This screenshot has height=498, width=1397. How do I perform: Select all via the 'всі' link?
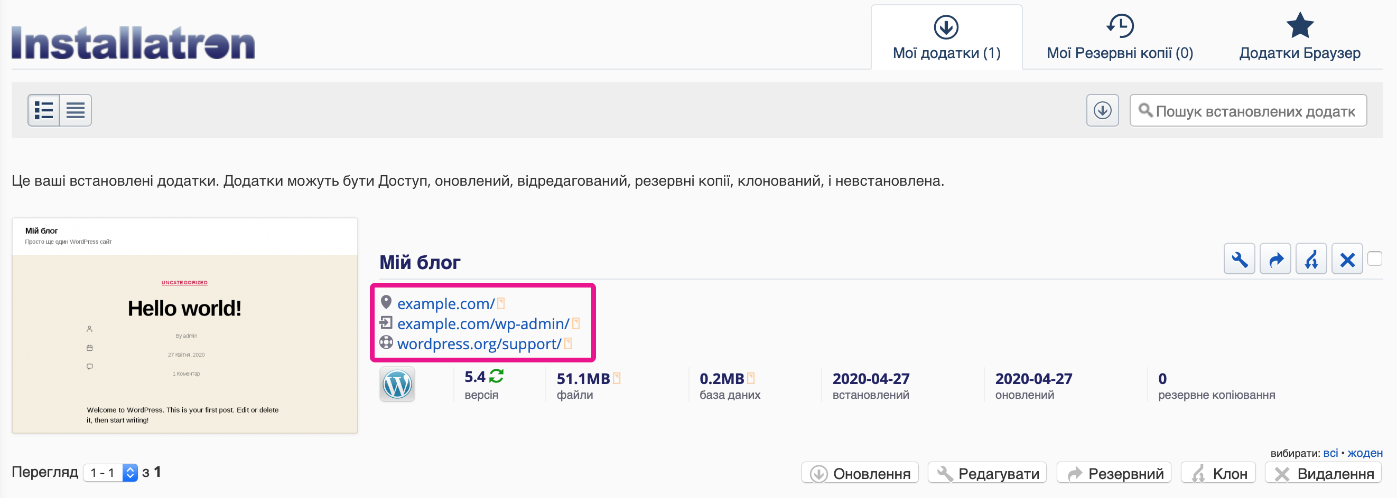[1330, 453]
